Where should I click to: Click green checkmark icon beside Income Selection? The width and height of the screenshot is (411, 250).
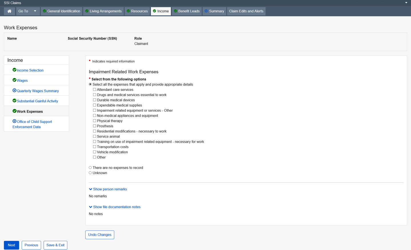(14, 70)
